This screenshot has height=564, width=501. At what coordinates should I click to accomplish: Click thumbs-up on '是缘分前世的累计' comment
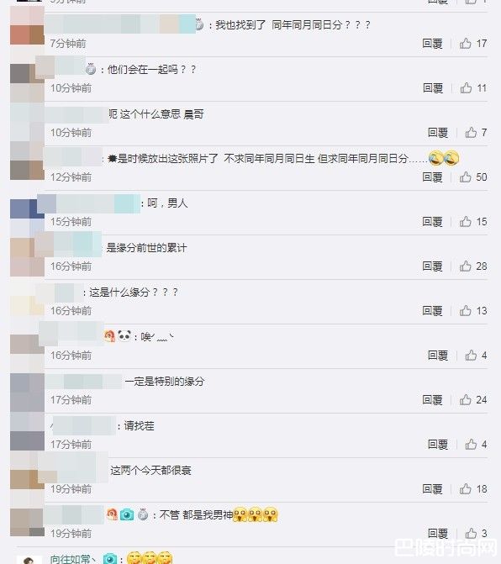[466, 266]
